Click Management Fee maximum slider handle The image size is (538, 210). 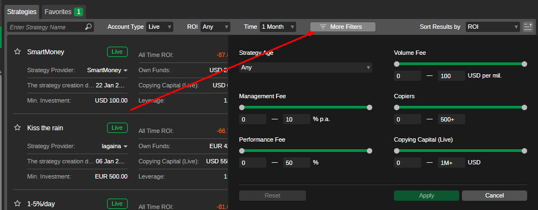pos(369,107)
